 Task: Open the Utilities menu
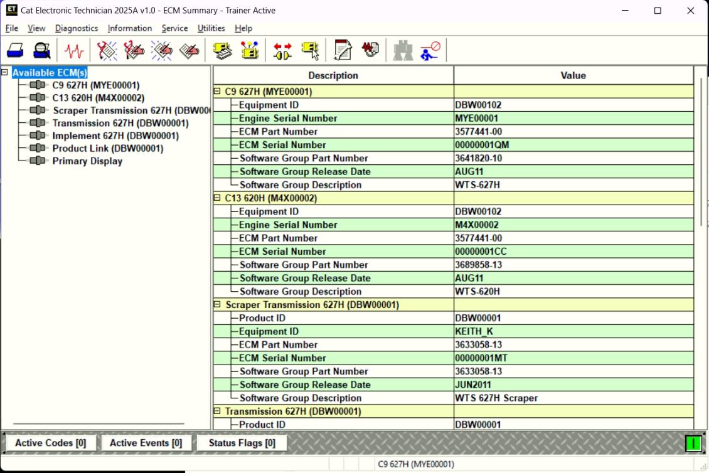pyautogui.click(x=211, y=28)
